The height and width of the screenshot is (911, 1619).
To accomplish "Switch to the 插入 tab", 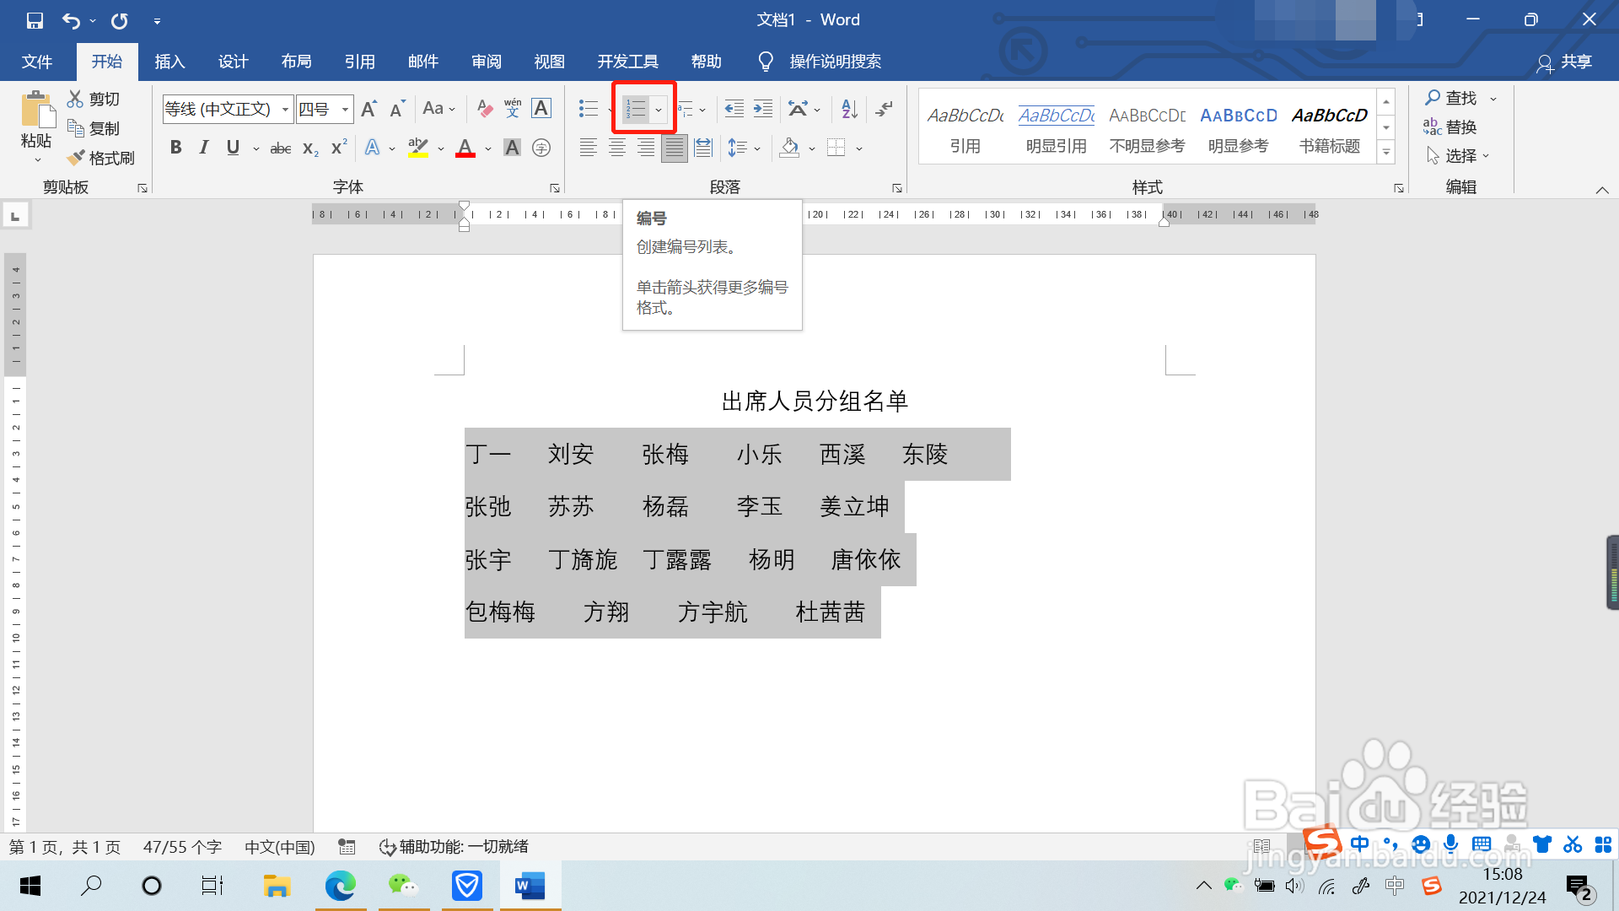I will click(x=169, y=62).
